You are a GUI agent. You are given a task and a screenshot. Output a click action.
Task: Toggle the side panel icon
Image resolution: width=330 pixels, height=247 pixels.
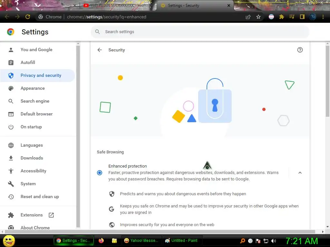(302, 17)
